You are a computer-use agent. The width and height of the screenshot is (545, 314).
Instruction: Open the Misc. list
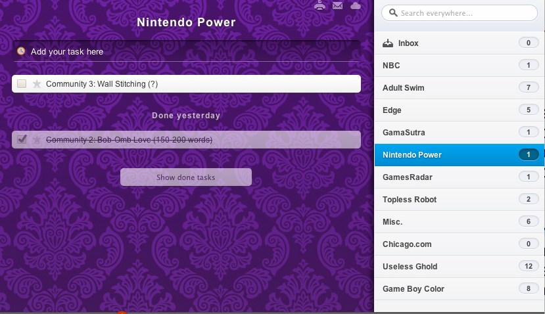(460, 221)
